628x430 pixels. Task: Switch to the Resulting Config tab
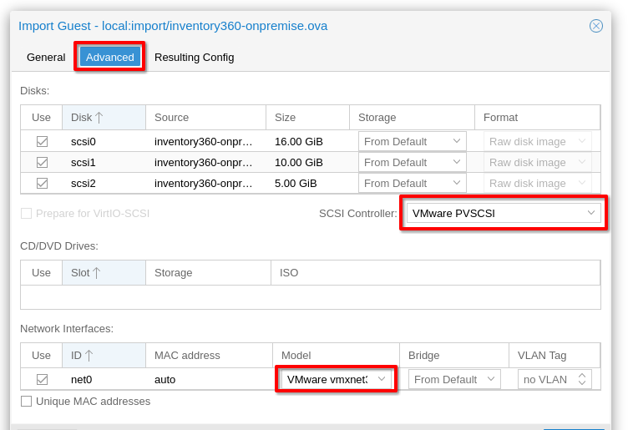coord(194,57)
